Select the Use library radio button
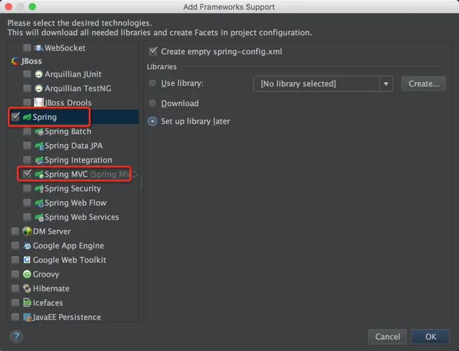Image resolution: width=459 pixels, height=351 pixels. point(152,83)
